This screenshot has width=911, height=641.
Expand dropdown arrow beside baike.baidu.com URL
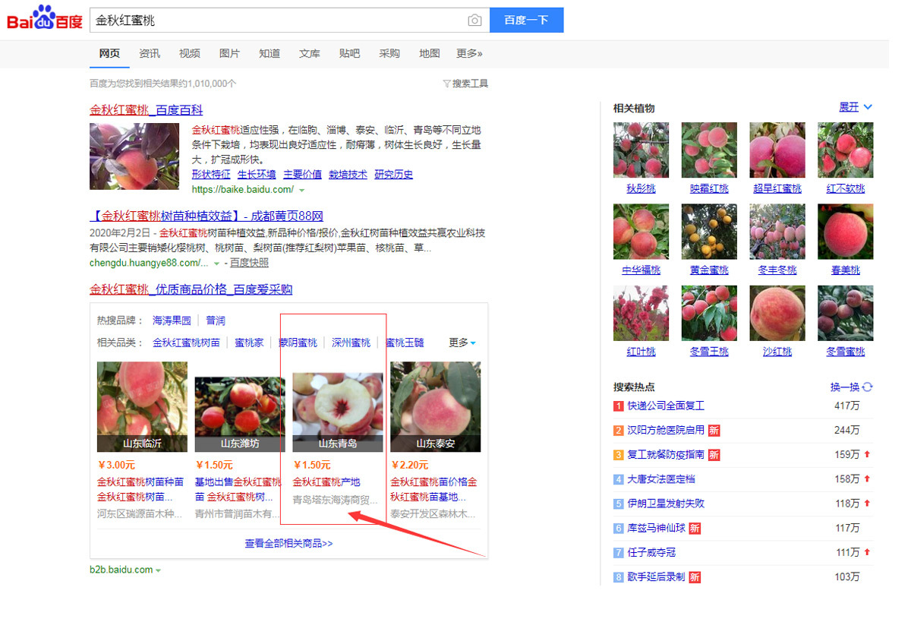click(301, 190)
